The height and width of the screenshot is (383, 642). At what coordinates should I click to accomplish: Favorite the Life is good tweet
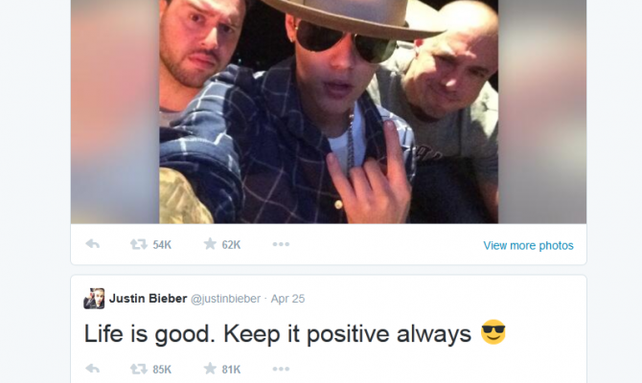coord(210,369)
